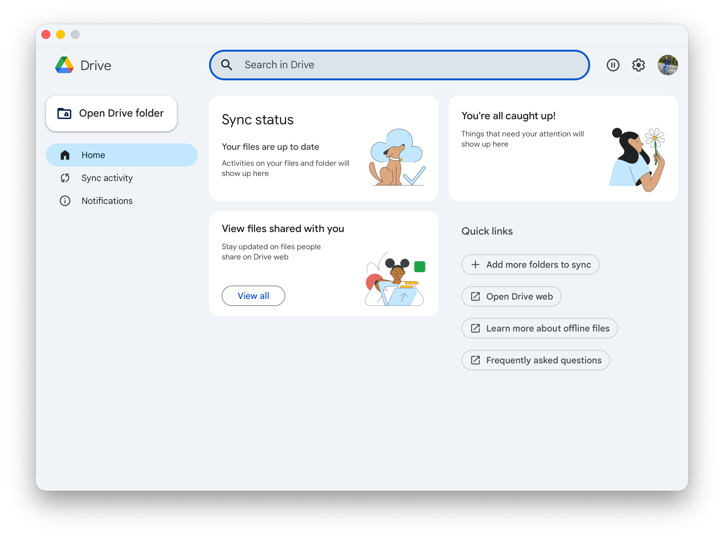
Task: Click the profile avatar picture
Action: coord(668,65)
